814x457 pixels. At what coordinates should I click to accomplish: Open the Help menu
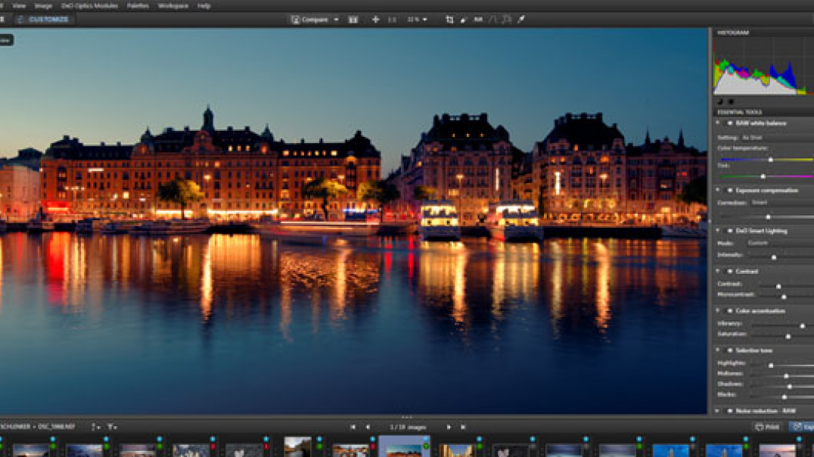pyautogui.click(x=204, y=6)
